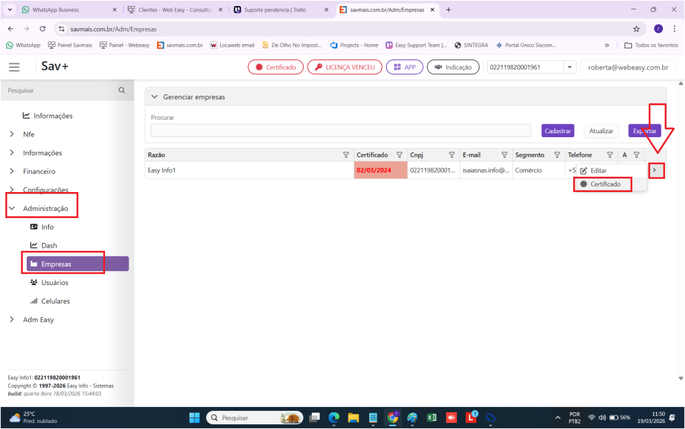Open Excel from the Windows taskbar
This screenshot has height=429, width=685.
(432, 418)
